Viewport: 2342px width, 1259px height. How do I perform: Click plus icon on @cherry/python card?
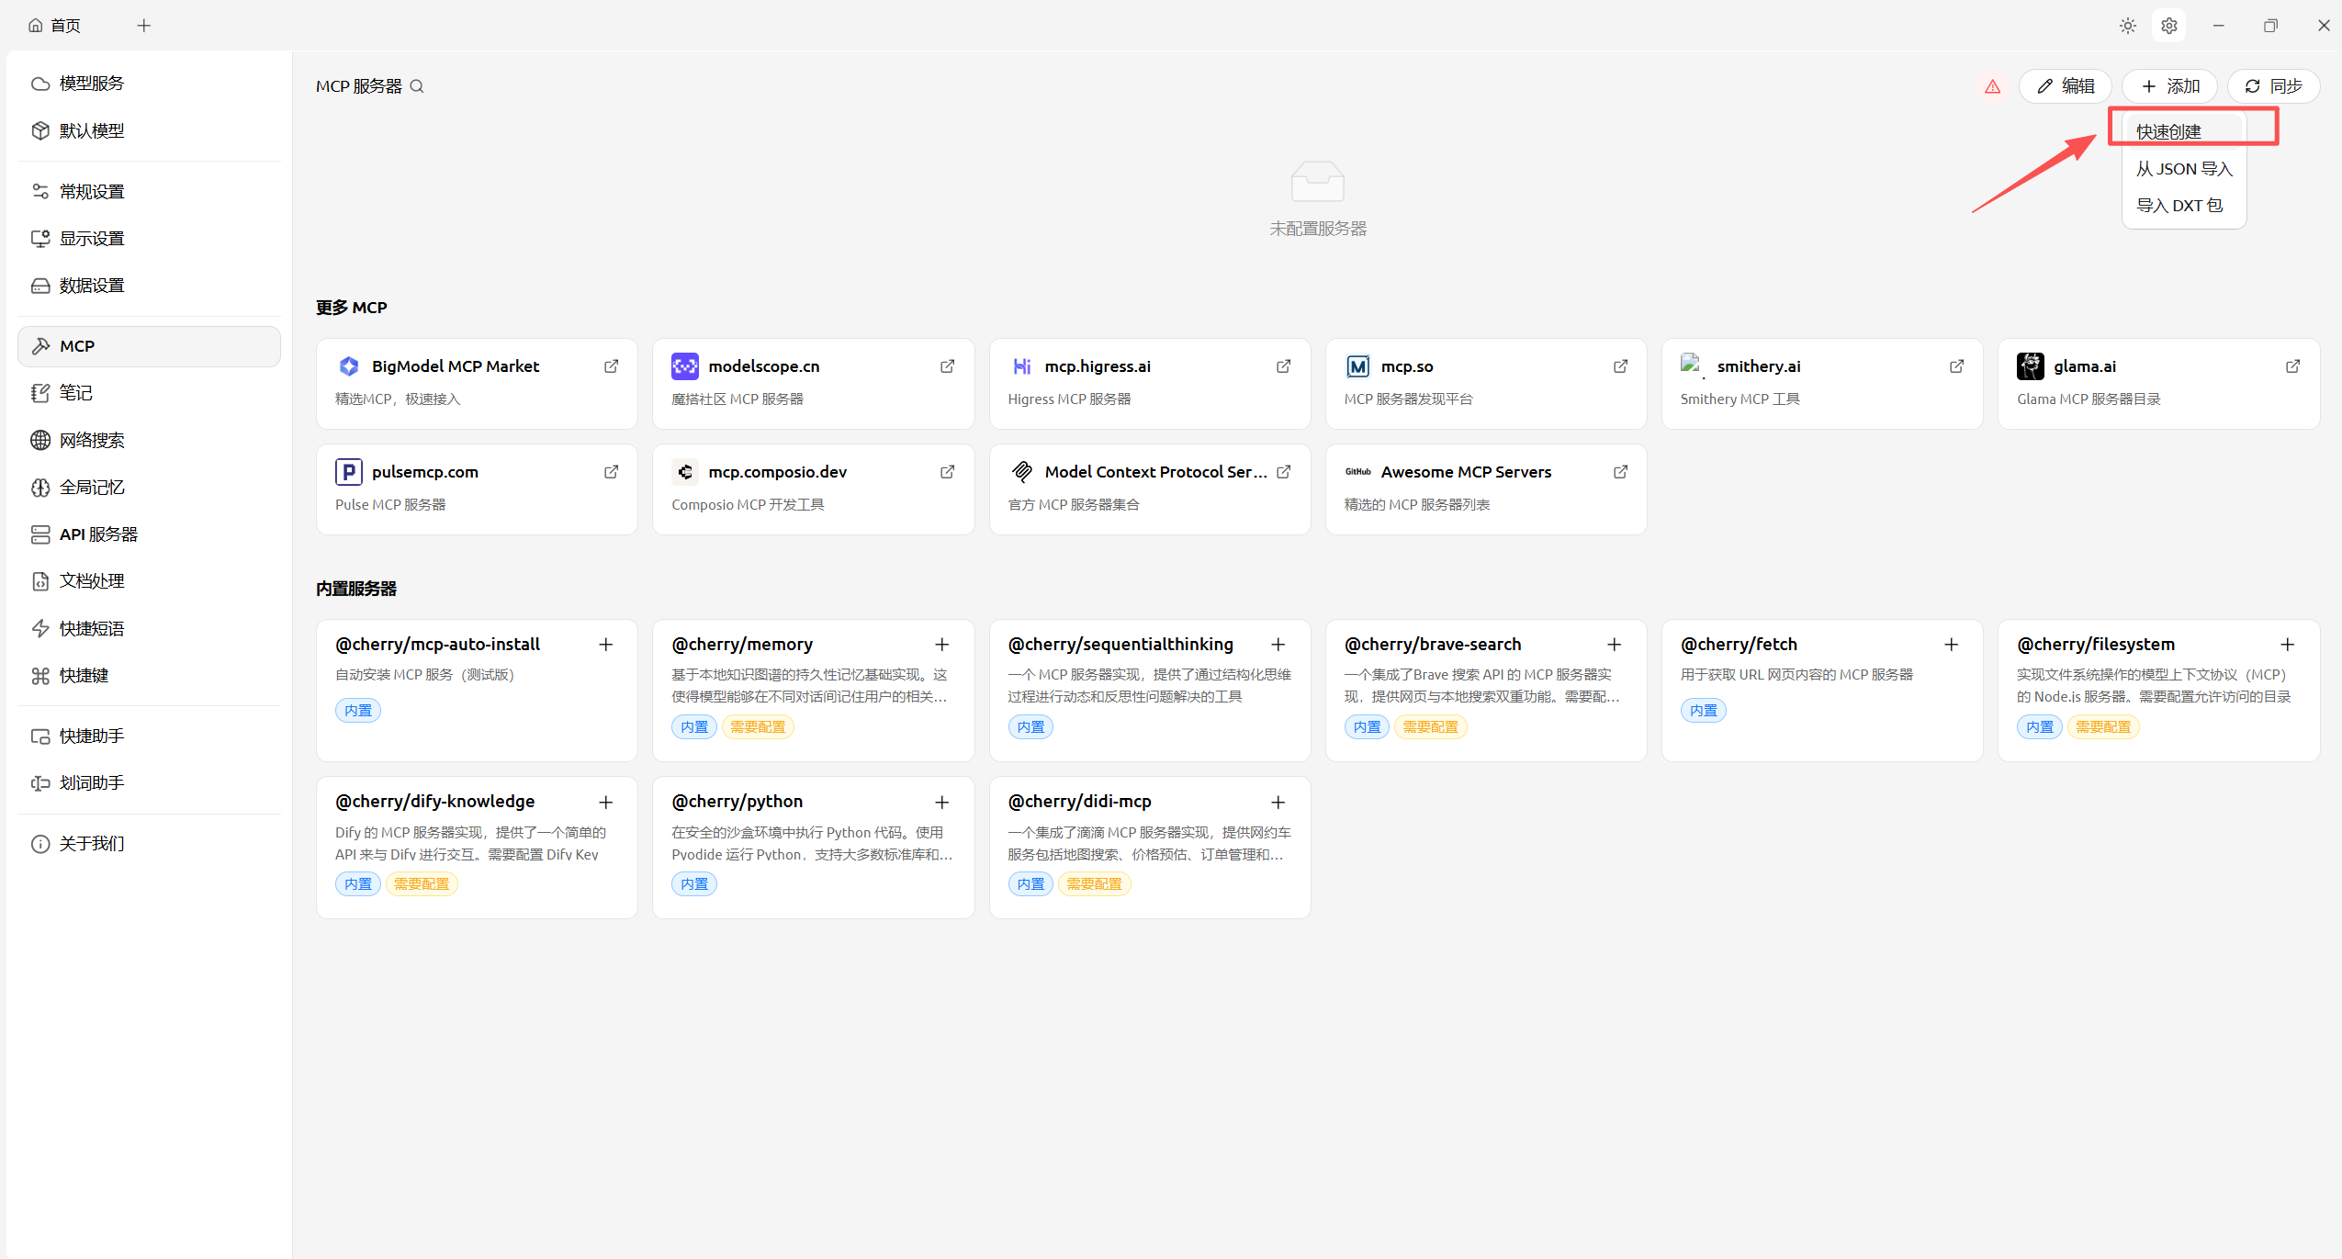click(941, 803)
